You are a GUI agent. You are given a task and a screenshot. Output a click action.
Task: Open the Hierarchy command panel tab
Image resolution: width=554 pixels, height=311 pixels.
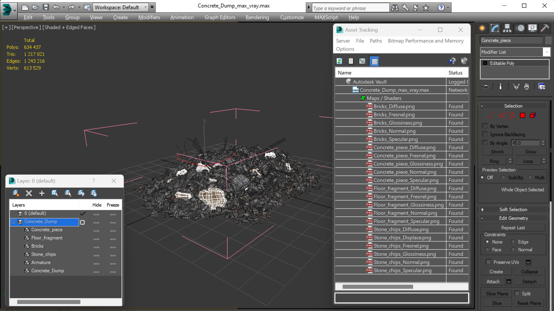click(x=507, y=28)
